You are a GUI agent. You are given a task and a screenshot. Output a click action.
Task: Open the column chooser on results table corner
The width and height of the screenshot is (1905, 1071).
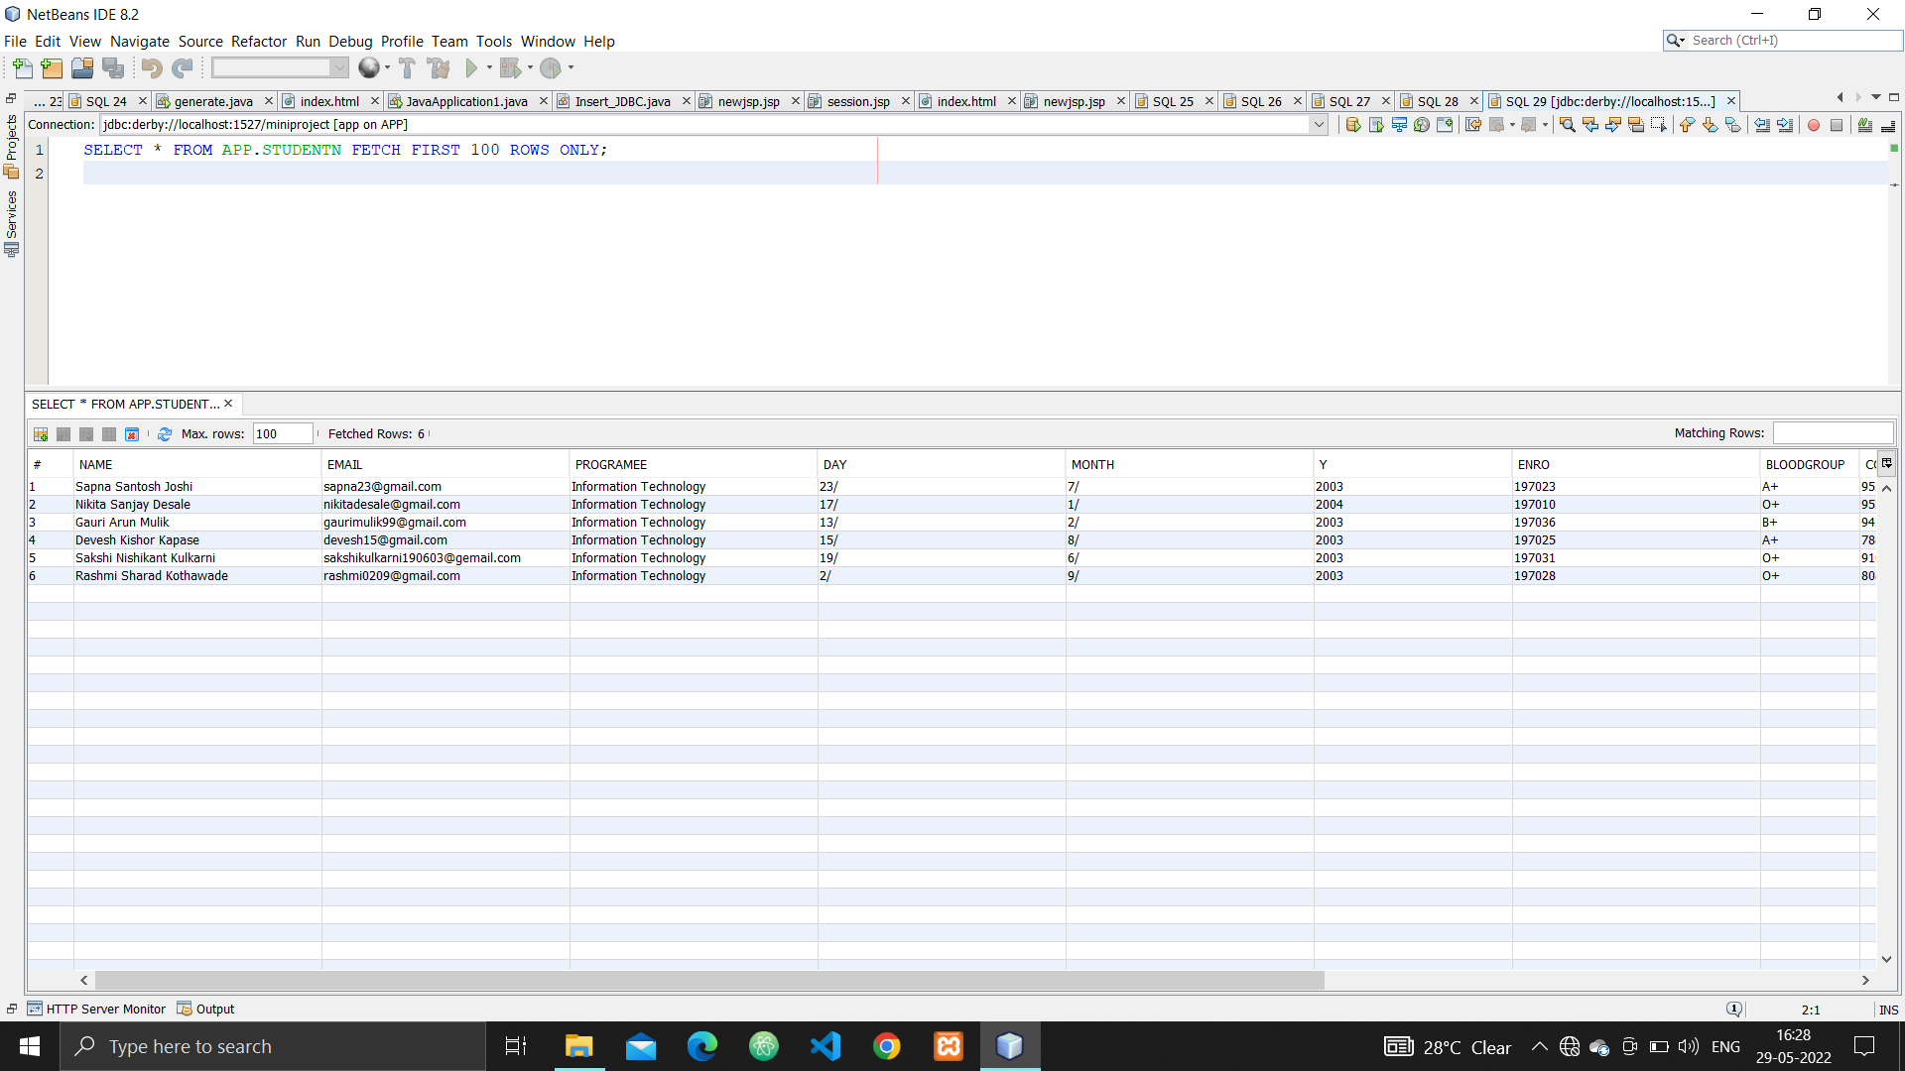pos(1887,463)
